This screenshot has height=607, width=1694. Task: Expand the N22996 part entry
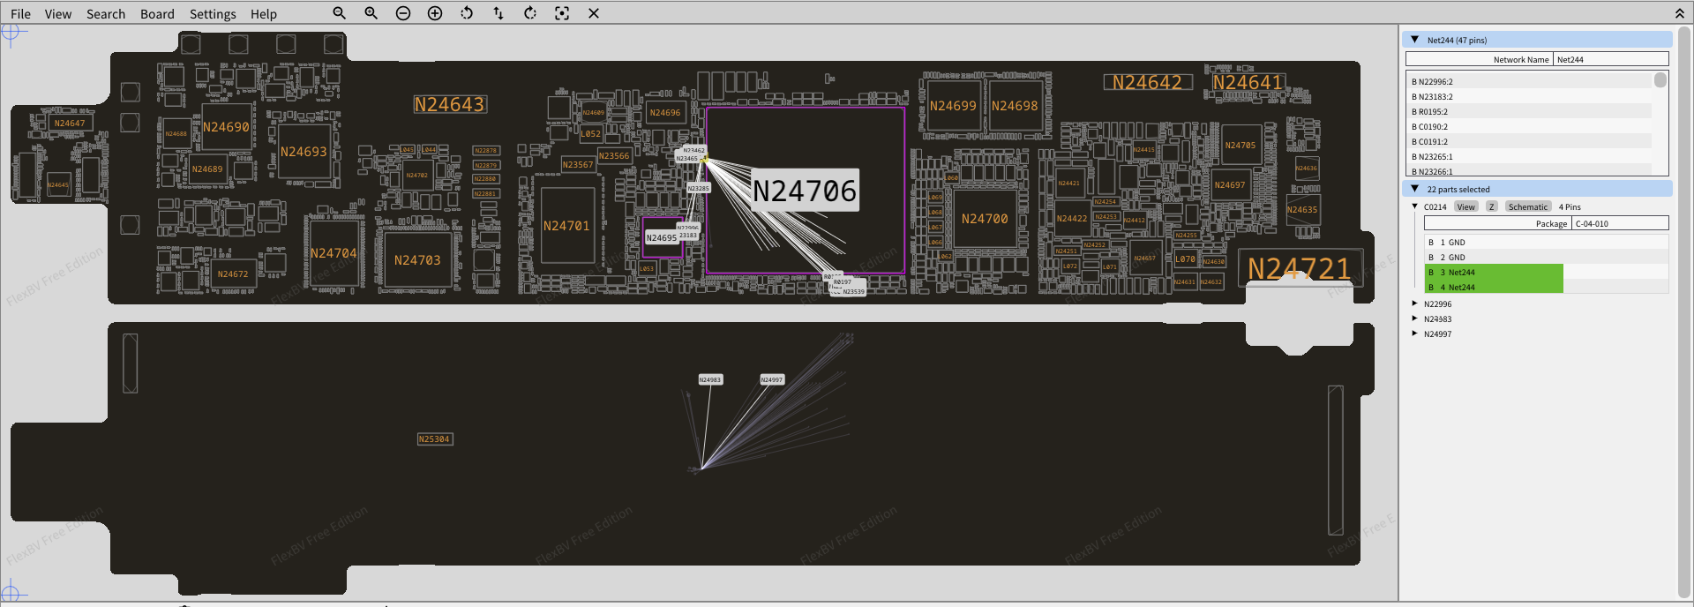[x=1415, y=303]
